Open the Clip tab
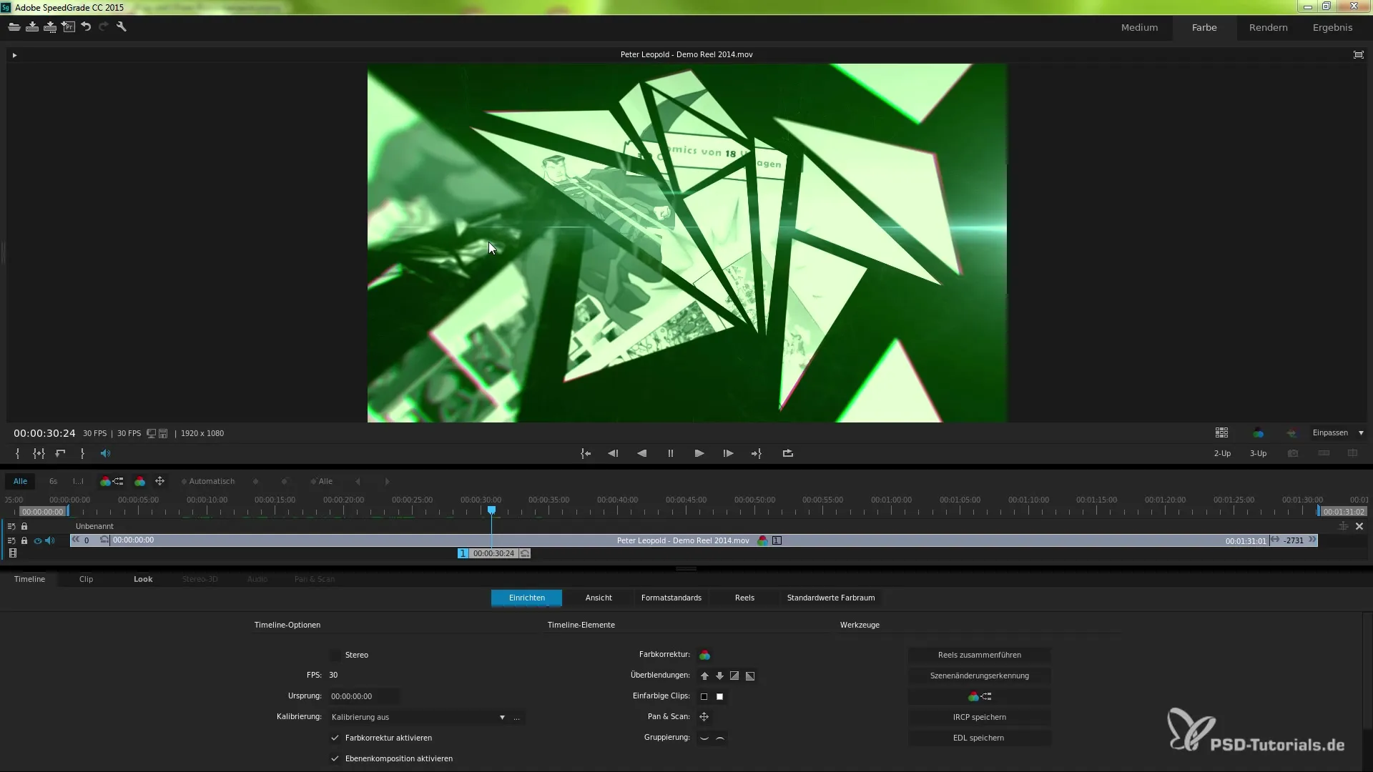The height and width of the screenshot is (772, 1373). (x=86, y=579)
